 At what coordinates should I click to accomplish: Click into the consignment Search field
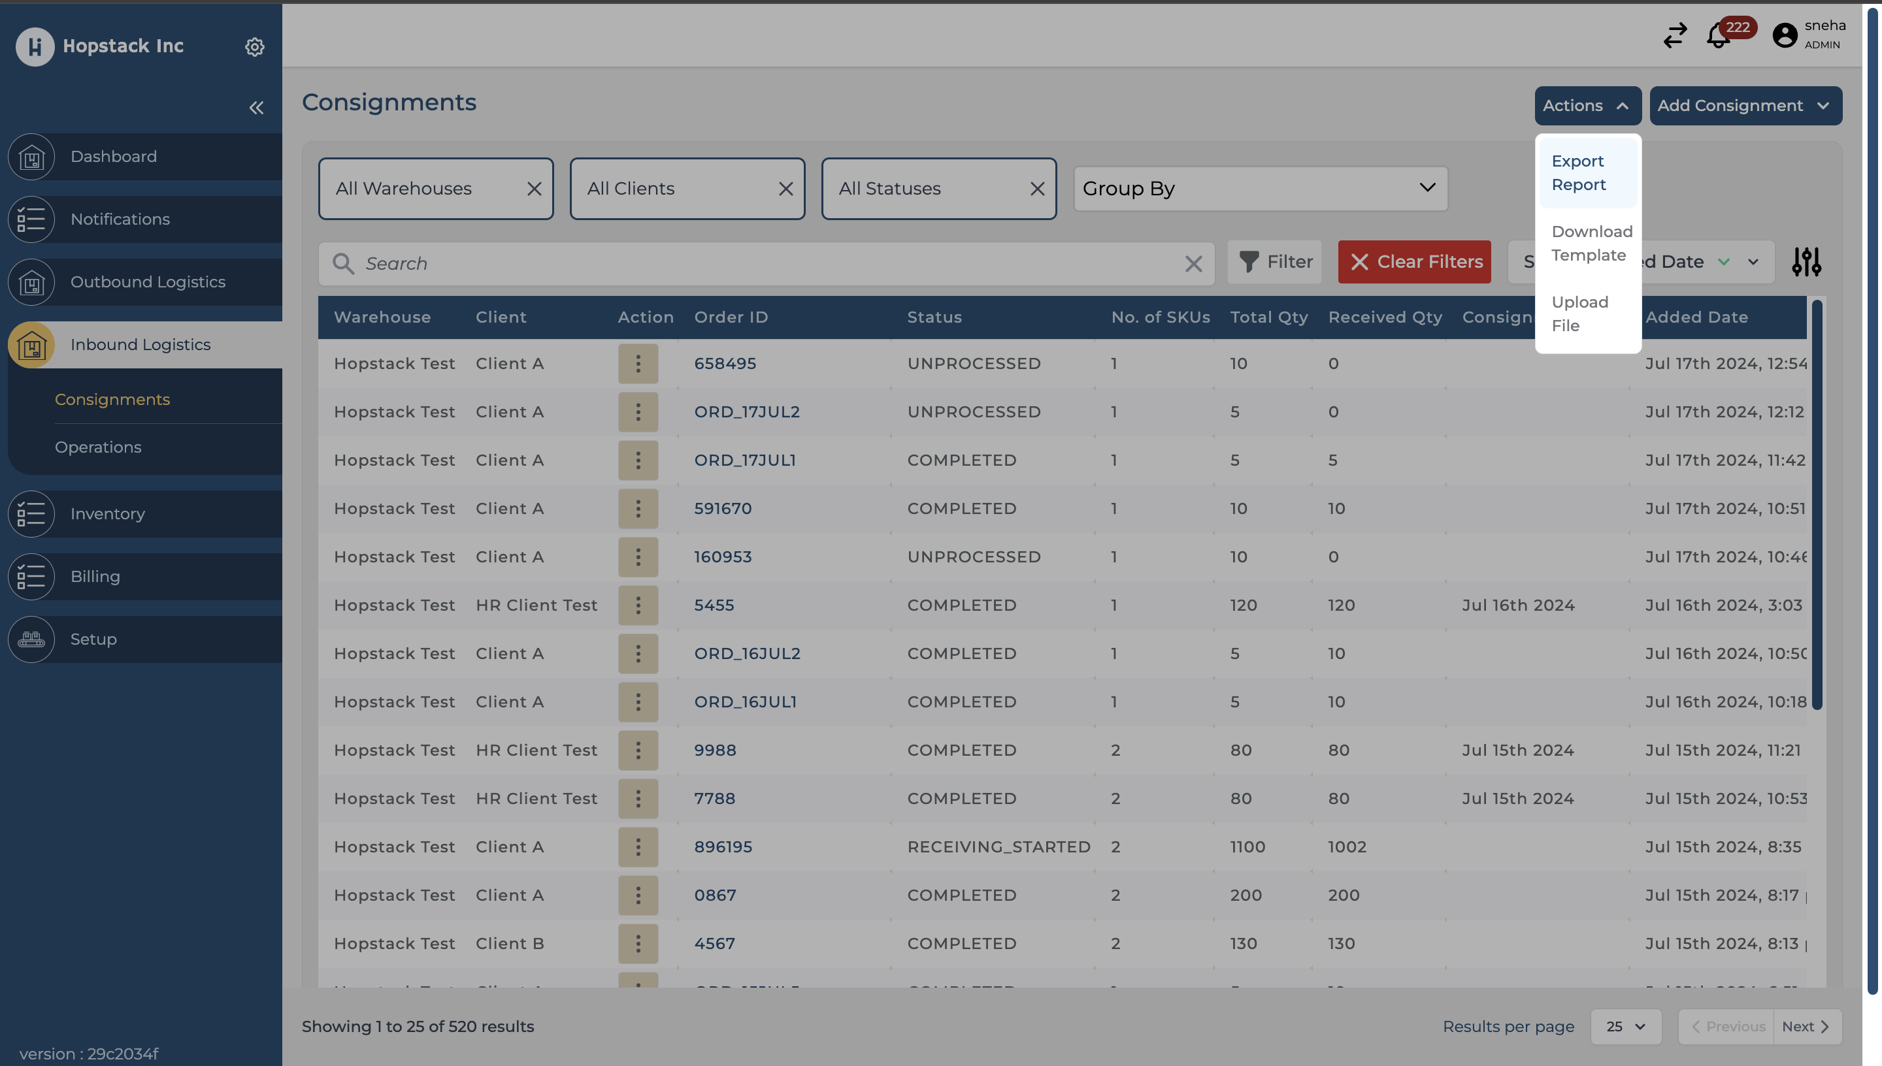click(x=761, y=264)
